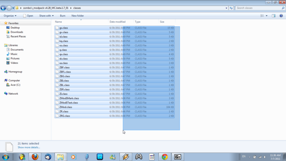The height and width of the screenshot is (161, 286).
Task: Launch Firefox from the taskbar
Action: point(35,157)
